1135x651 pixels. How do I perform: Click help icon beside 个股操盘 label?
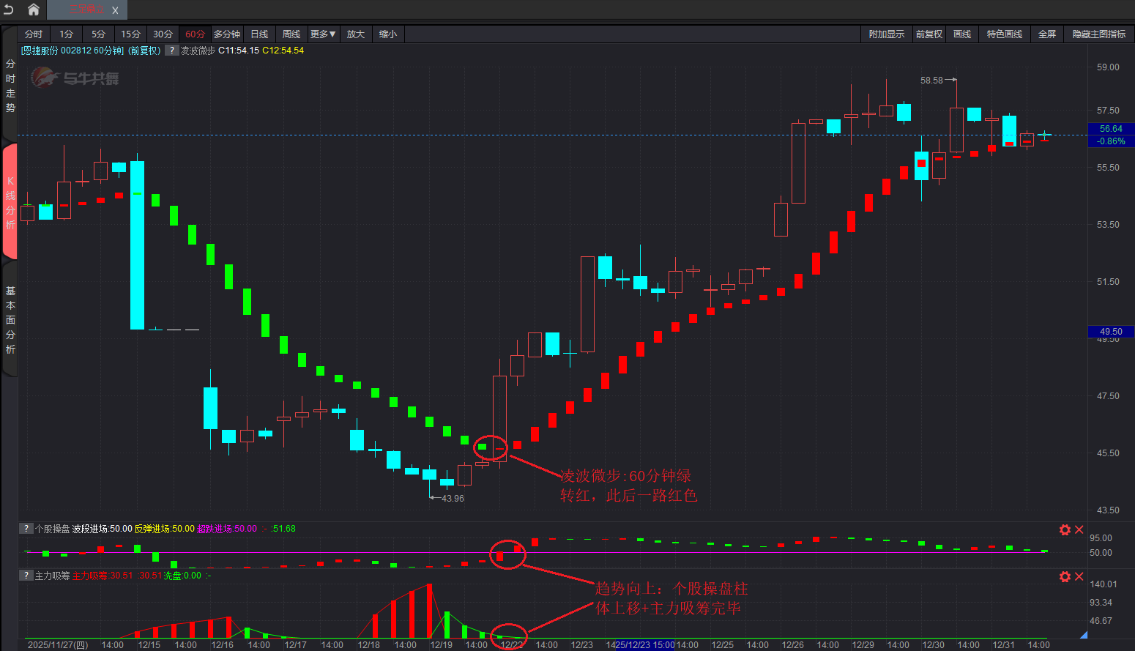[26, 529]
